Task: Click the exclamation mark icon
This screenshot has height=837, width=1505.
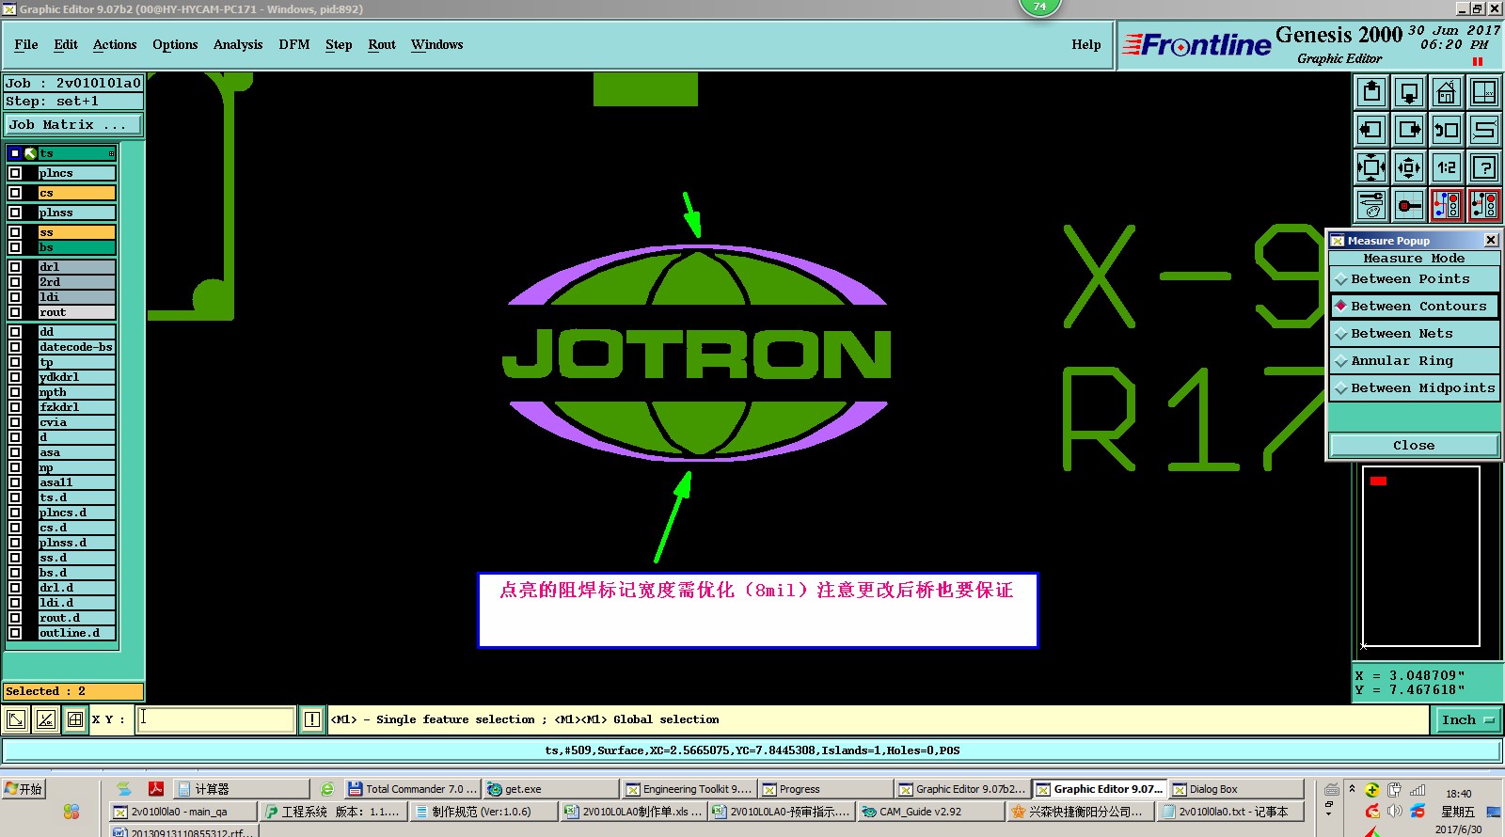Action: click(x=312, y=720)
